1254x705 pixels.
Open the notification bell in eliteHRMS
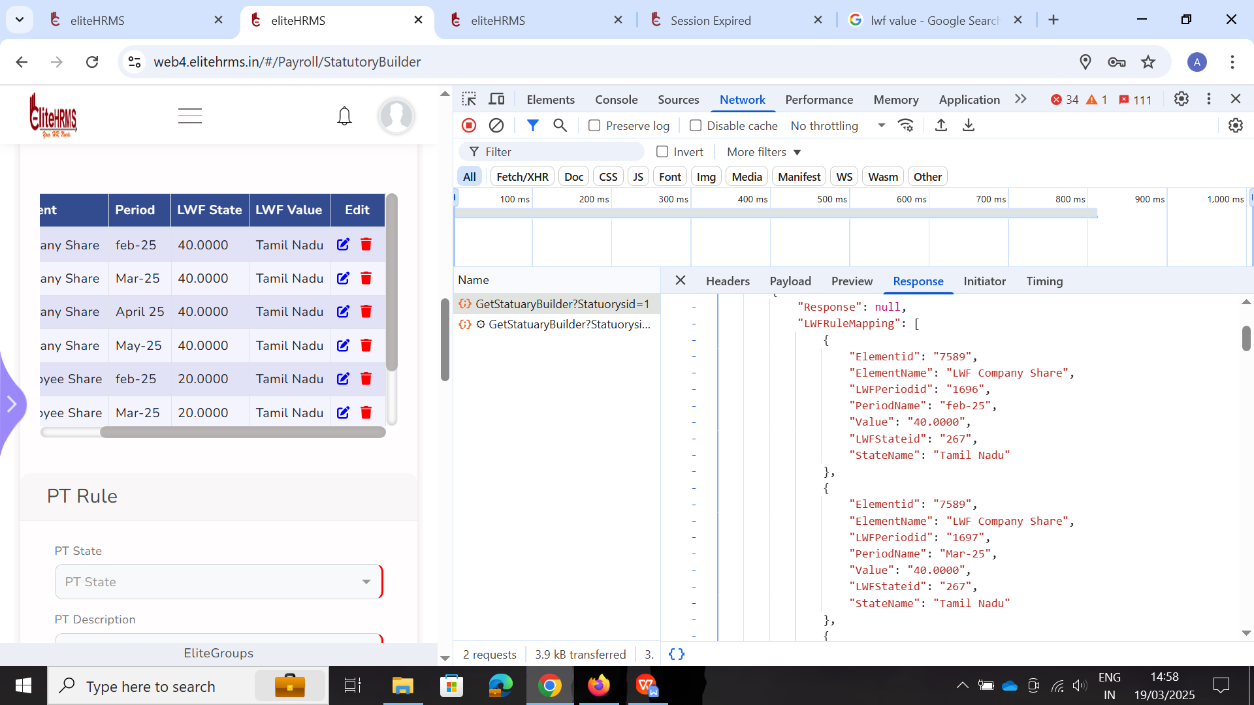(344, 116)
